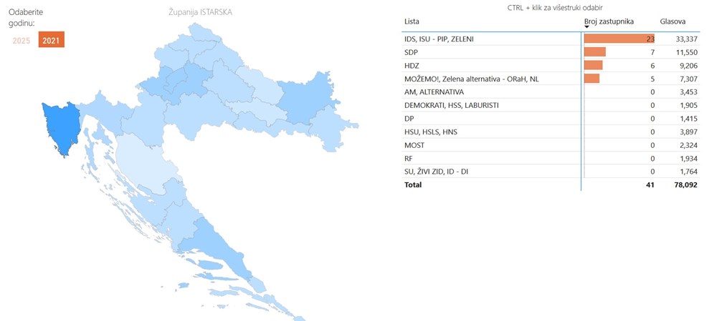Click the sort arrow under Broj zastupnika

point(587,28)
